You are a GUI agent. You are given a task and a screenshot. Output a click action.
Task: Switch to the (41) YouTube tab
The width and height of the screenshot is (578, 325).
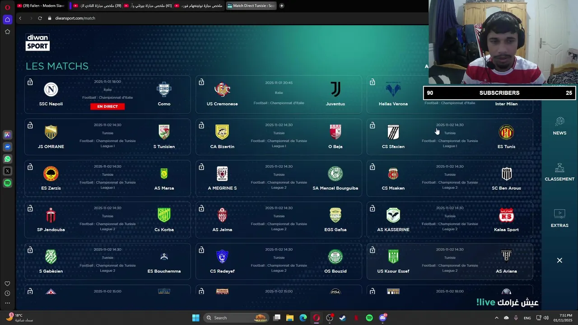point(148,6)
